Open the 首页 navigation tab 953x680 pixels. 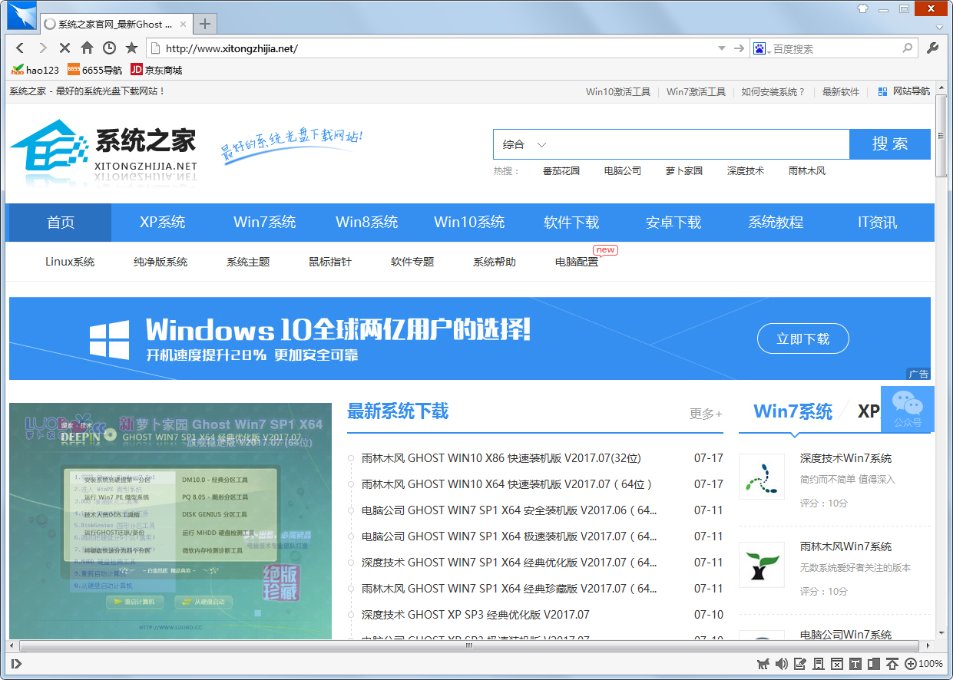point(60,223)
